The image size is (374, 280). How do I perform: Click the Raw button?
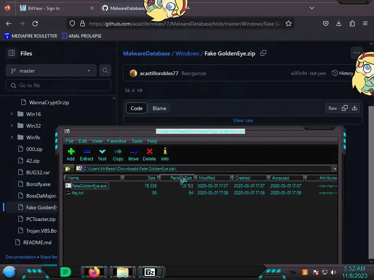pyautogui.click(x=332, y=108)
